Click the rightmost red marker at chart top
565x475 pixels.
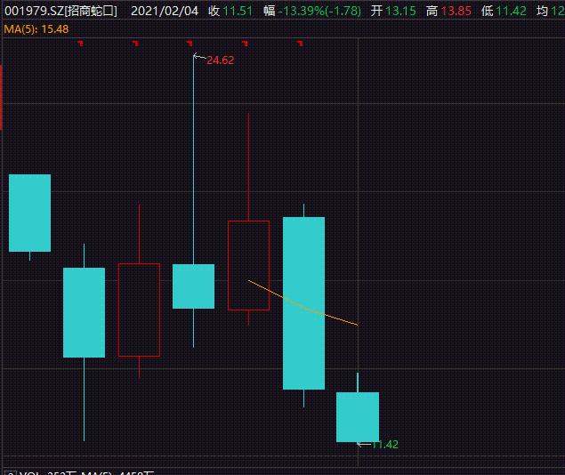point(299,43)
